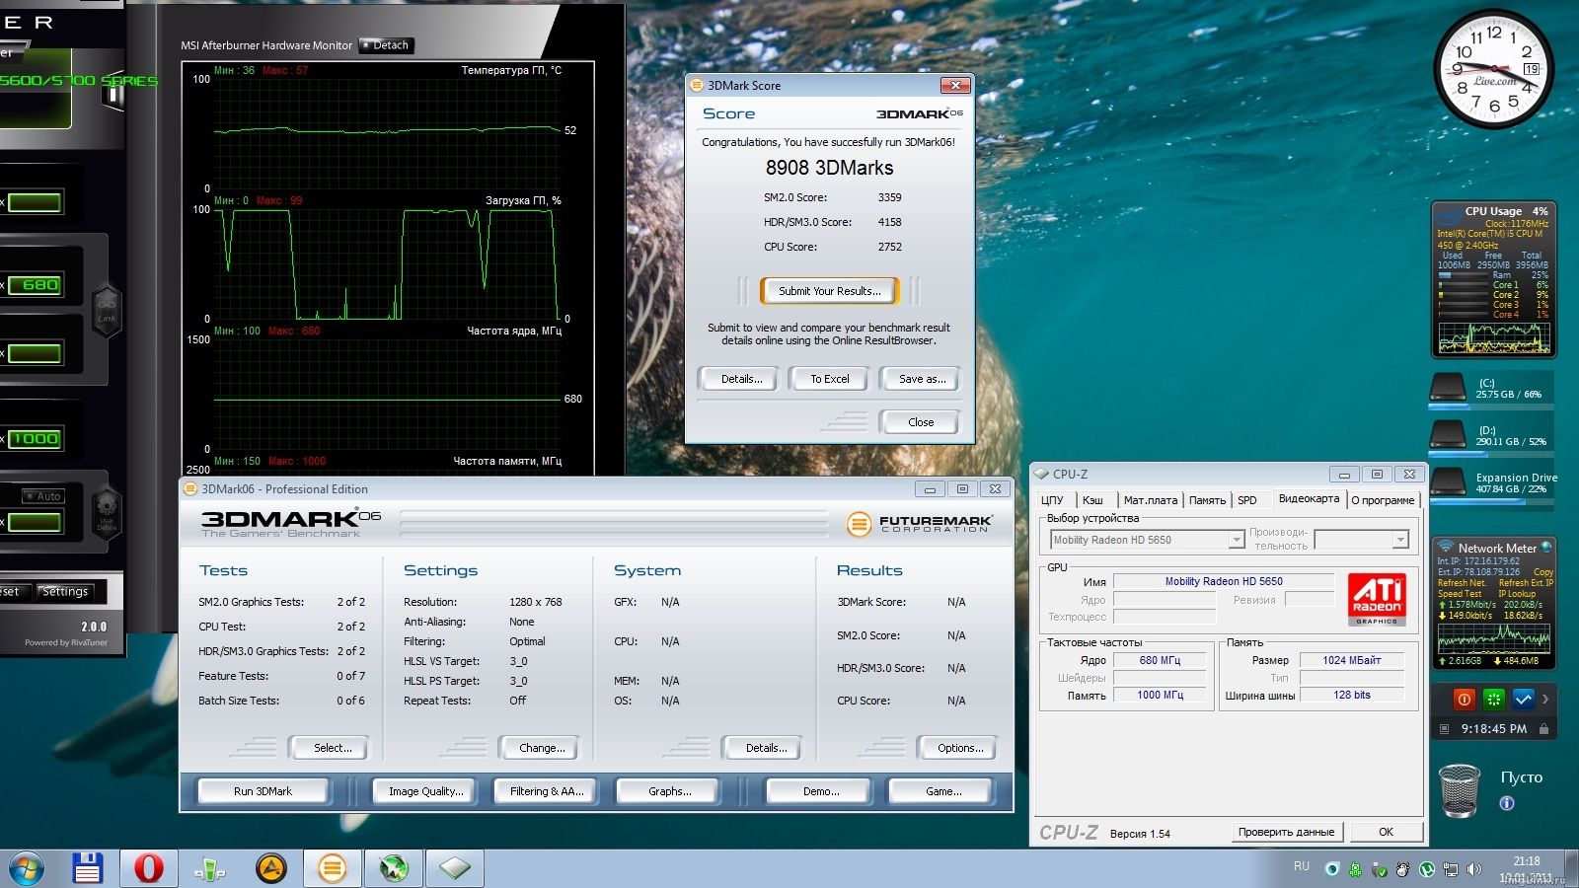The width and height of the screenshot is (1579, 888).
Task: Click the red power gadget button
Action: point(1465,699)
